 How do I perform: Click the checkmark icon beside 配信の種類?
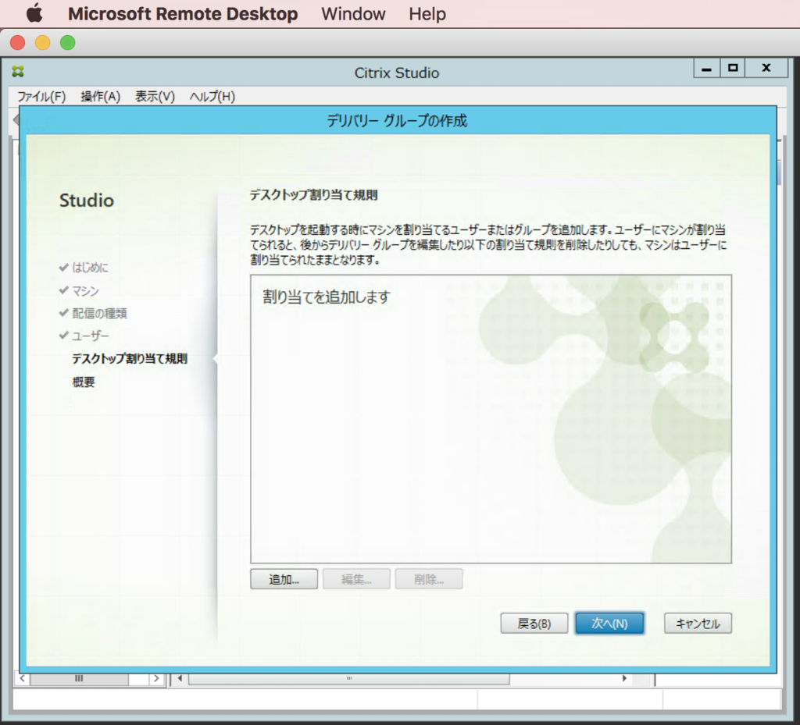pyautogui.click(x=64, y=313)
